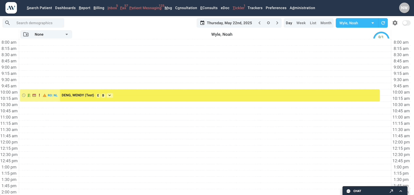
Task: Open the calendar date picker icon
Action: [202, 23]
